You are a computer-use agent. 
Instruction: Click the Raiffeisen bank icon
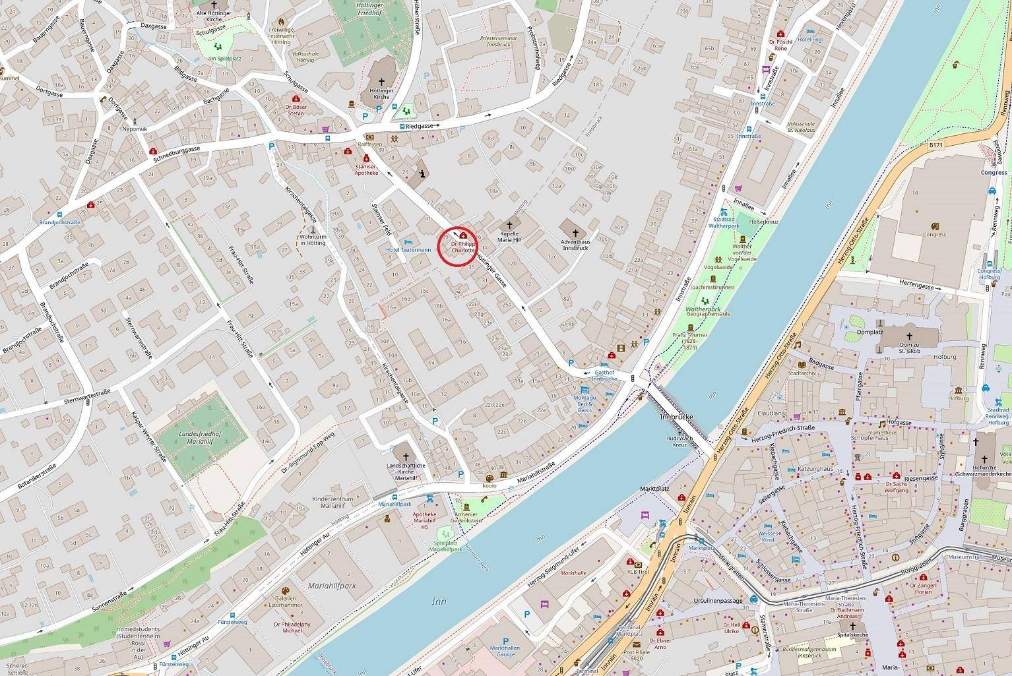pyautogui.click(x=370, y=137)
